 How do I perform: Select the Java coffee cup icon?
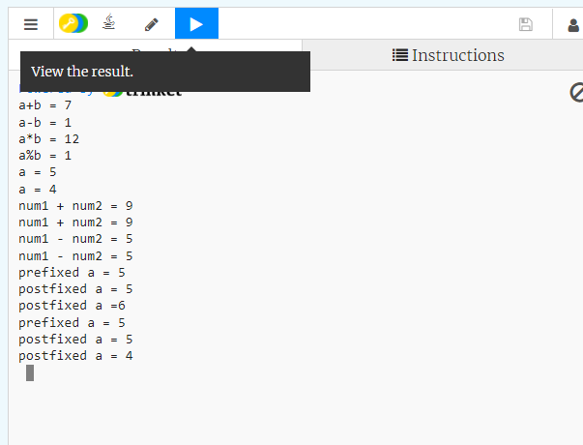click(x=109, y=24)
